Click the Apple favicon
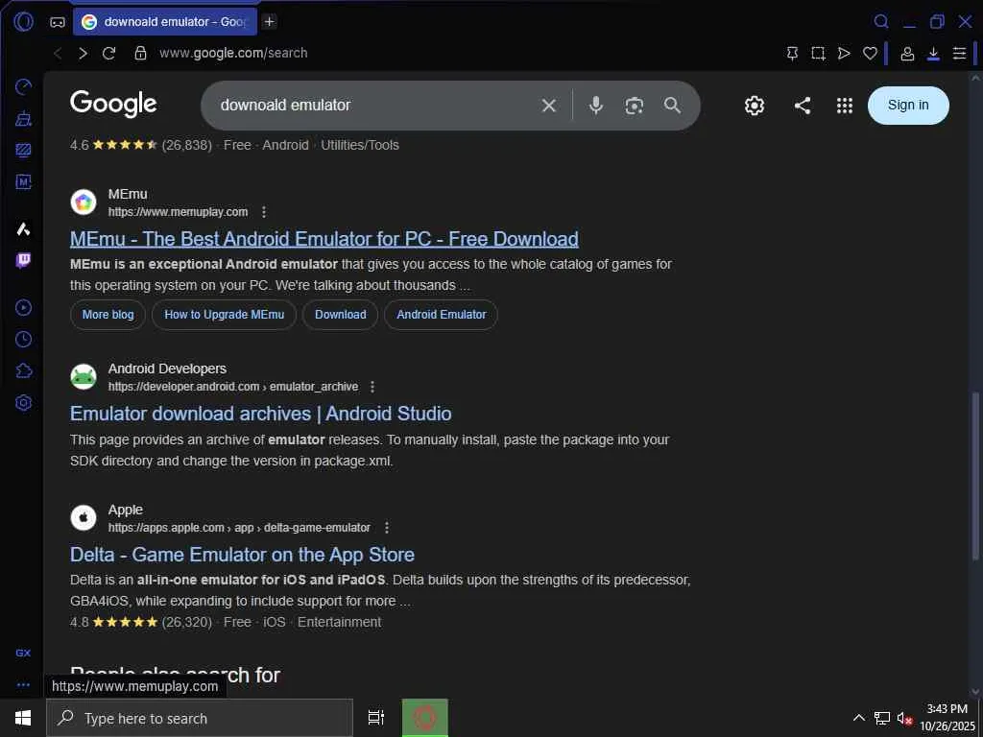The width and height of the screenshot is (983, 737). pyautogui.click(x=84, y=518)
